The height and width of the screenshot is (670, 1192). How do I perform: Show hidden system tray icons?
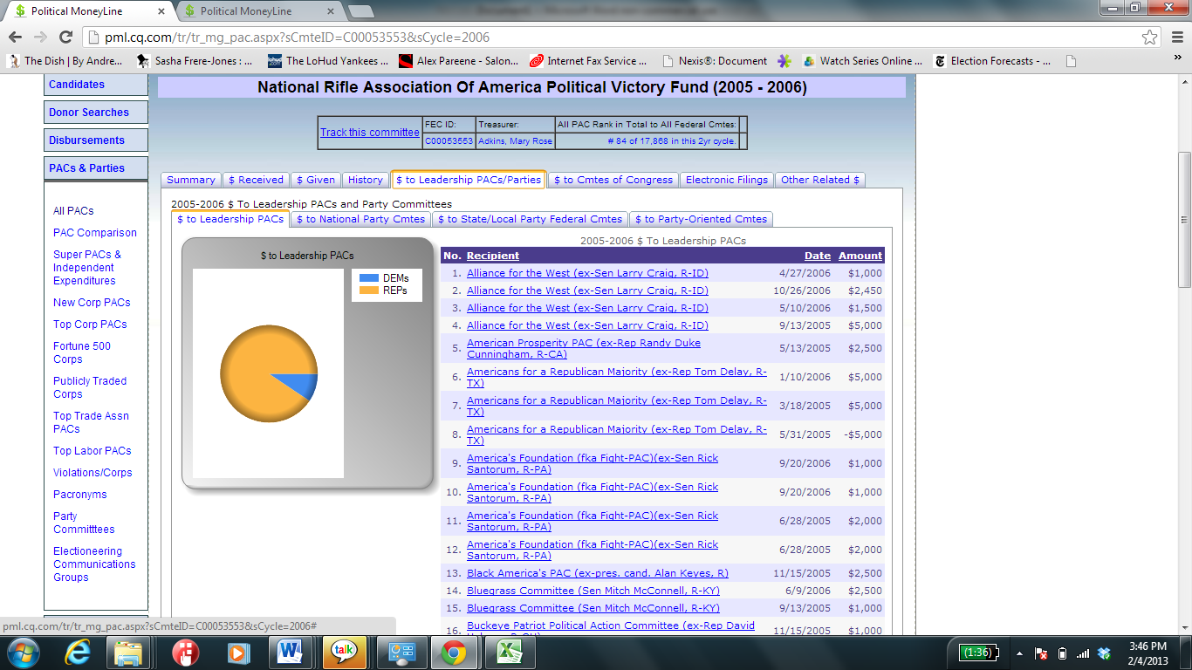pyautogui.click(x=1020, y=653)
